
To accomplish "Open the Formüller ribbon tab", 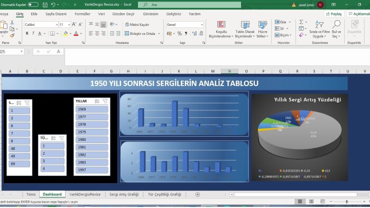I will tap(82, 14).
